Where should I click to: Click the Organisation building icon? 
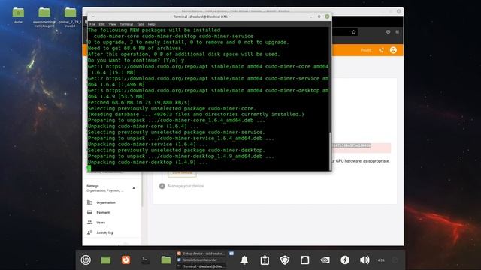point(89,202)
